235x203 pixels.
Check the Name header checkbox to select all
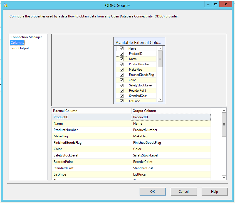(x=122, y=48)
